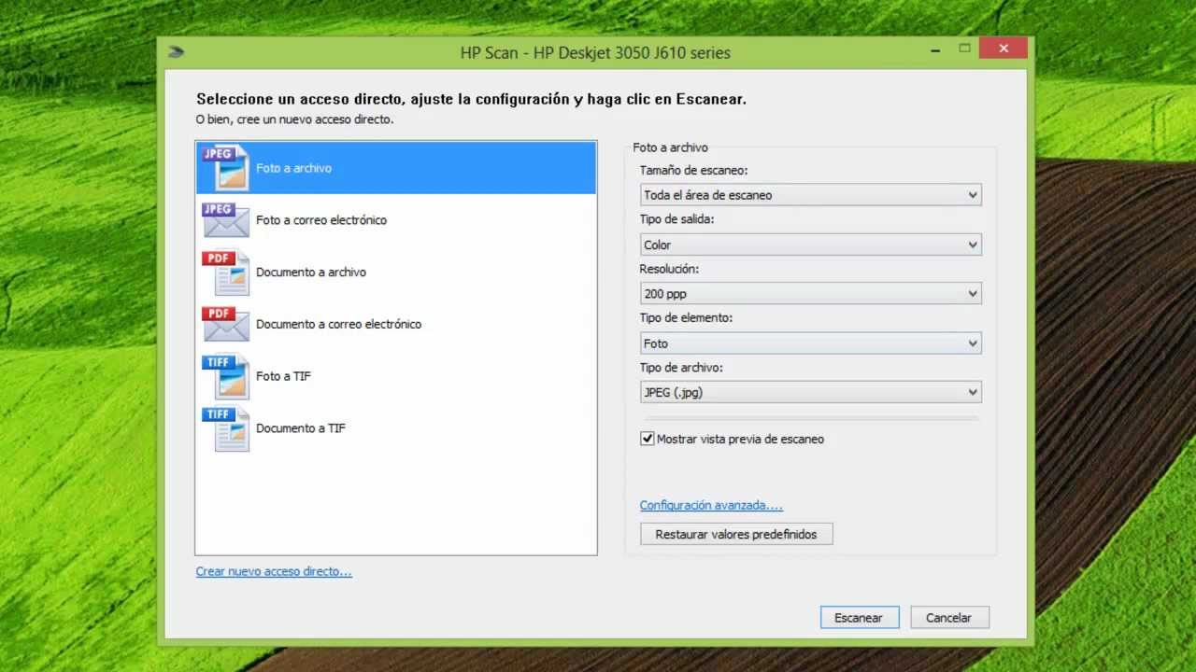Click the TIFF icon for Foto a TIF
This screenshot has width=1196, height=672.
point(225,376)
